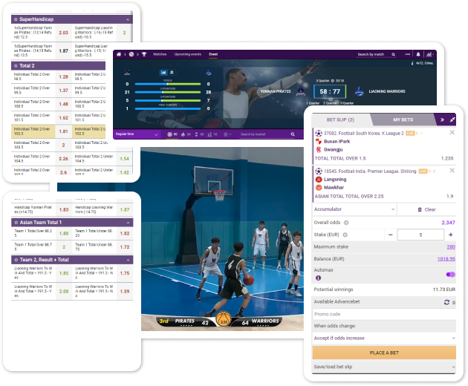The width and height of the screenshot is (468, 386).
Task: Click the 58 : 77 scoreboard
Action: pos(330,91)
